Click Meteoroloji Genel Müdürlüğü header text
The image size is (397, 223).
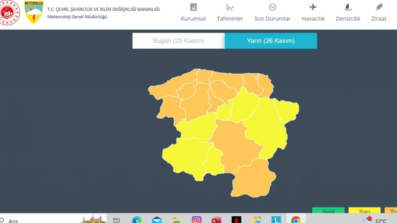point(77,17)
